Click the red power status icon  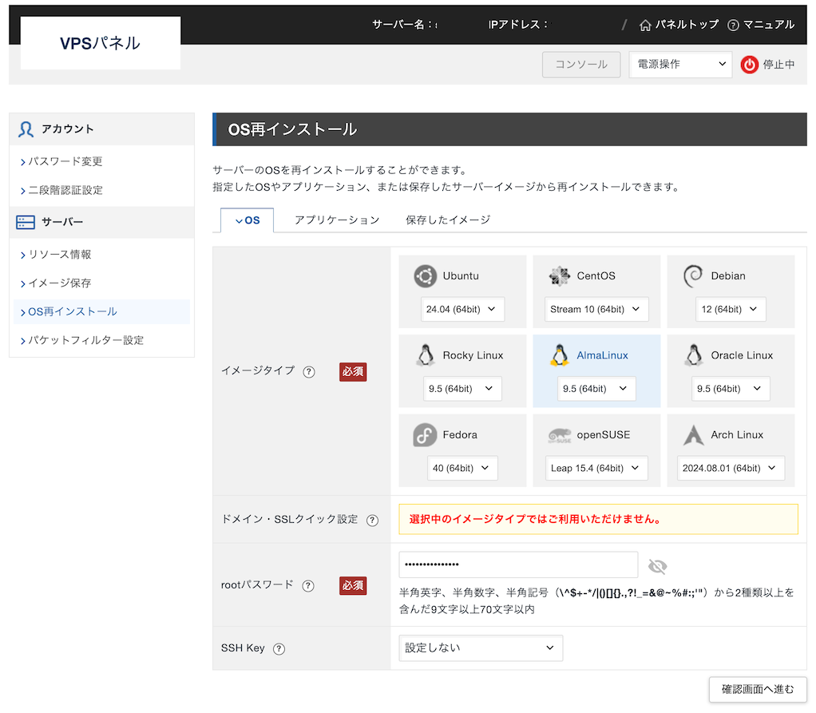tap(749, 65)
